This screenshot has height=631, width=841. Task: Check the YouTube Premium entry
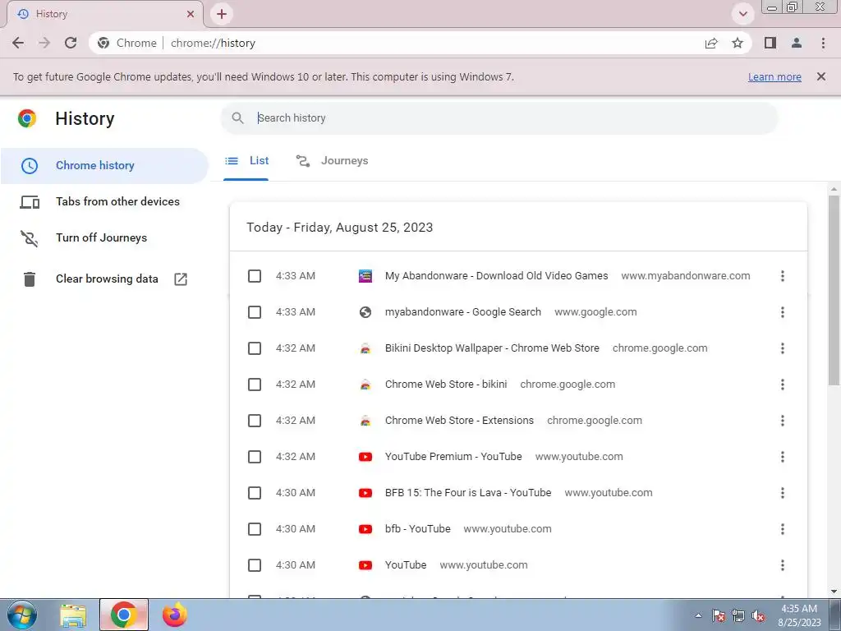tap(255, 457)
